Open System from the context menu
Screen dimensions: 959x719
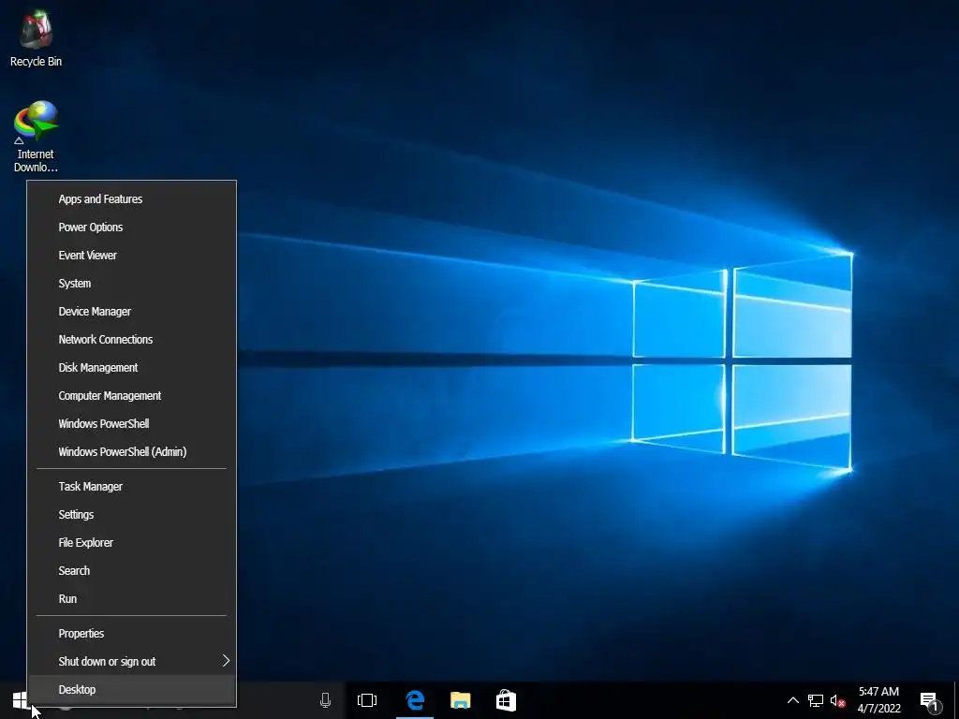[131, 283]
